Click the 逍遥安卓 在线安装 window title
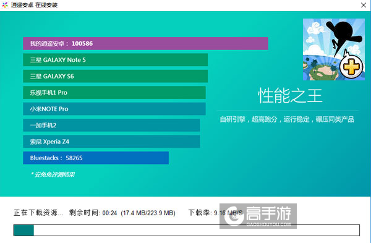 coord(34,5)
